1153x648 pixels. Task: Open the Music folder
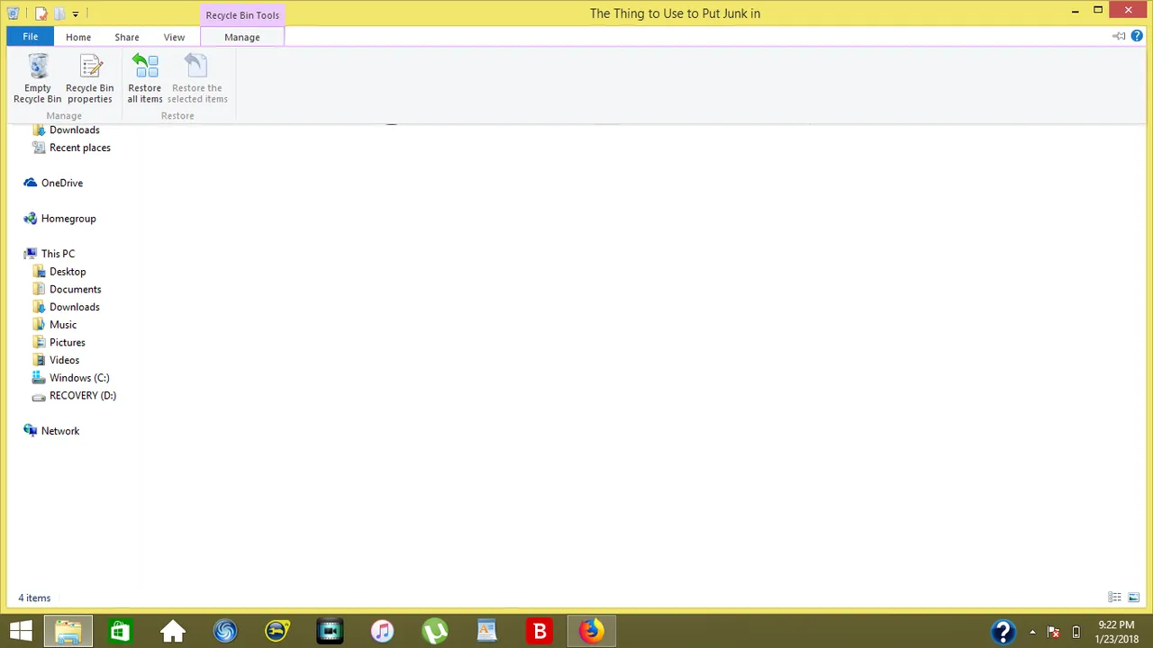coord(63,325)
